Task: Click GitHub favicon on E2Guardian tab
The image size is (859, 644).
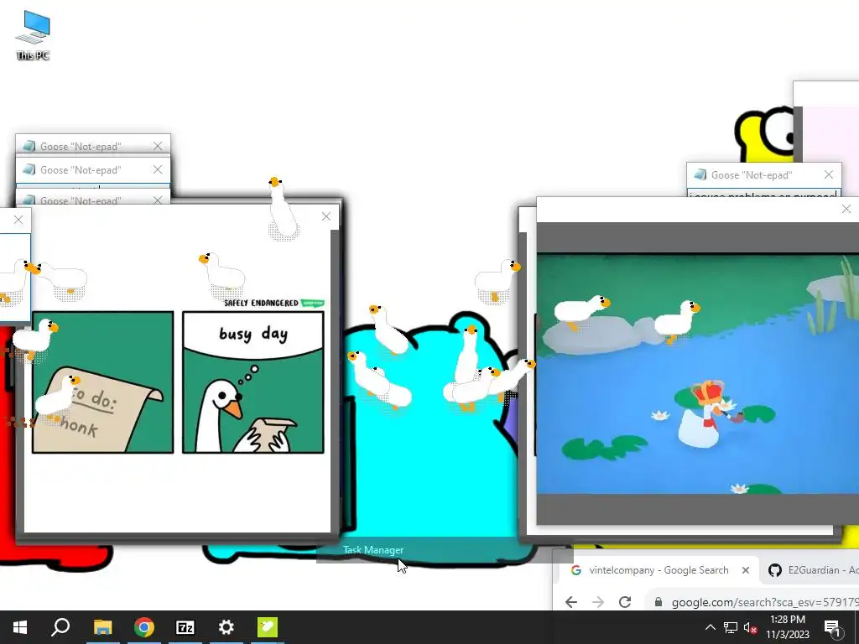Action: (x=774, y=570)
